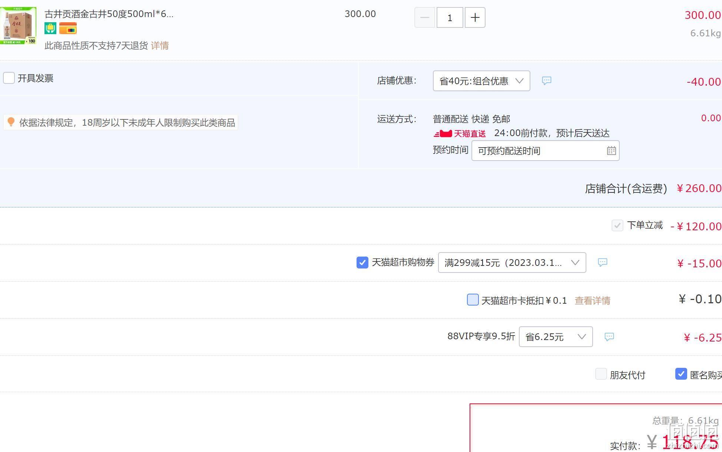Open the 省6.25元 88VIP discount dropdown
The height and width of the screenshot is (452, 722).
click(x=556, y=337)
